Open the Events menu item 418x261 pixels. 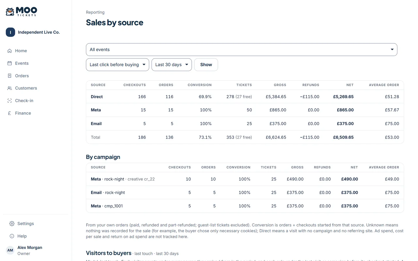[x=22, y=63]
